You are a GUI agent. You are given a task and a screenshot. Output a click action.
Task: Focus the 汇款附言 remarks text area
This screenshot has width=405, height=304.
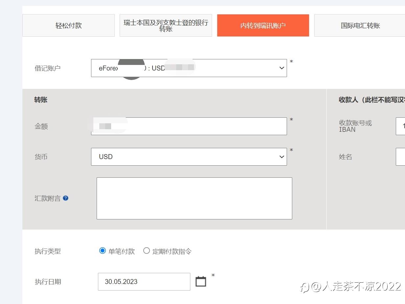[194, 198]
